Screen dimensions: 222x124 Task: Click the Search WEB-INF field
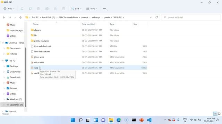tap(191, 18)
